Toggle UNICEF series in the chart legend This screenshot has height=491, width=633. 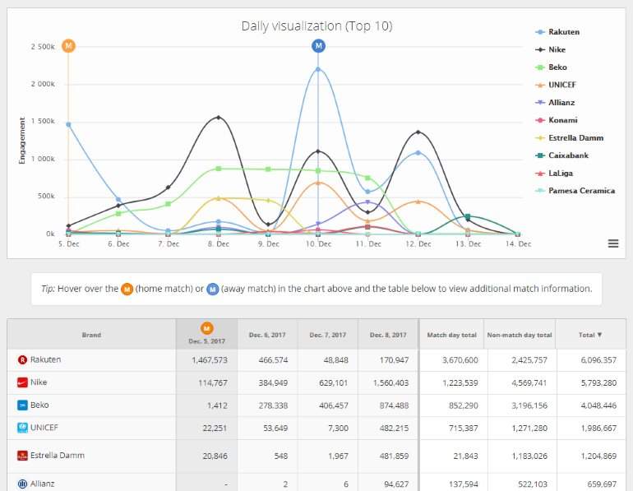coord(556,85)
